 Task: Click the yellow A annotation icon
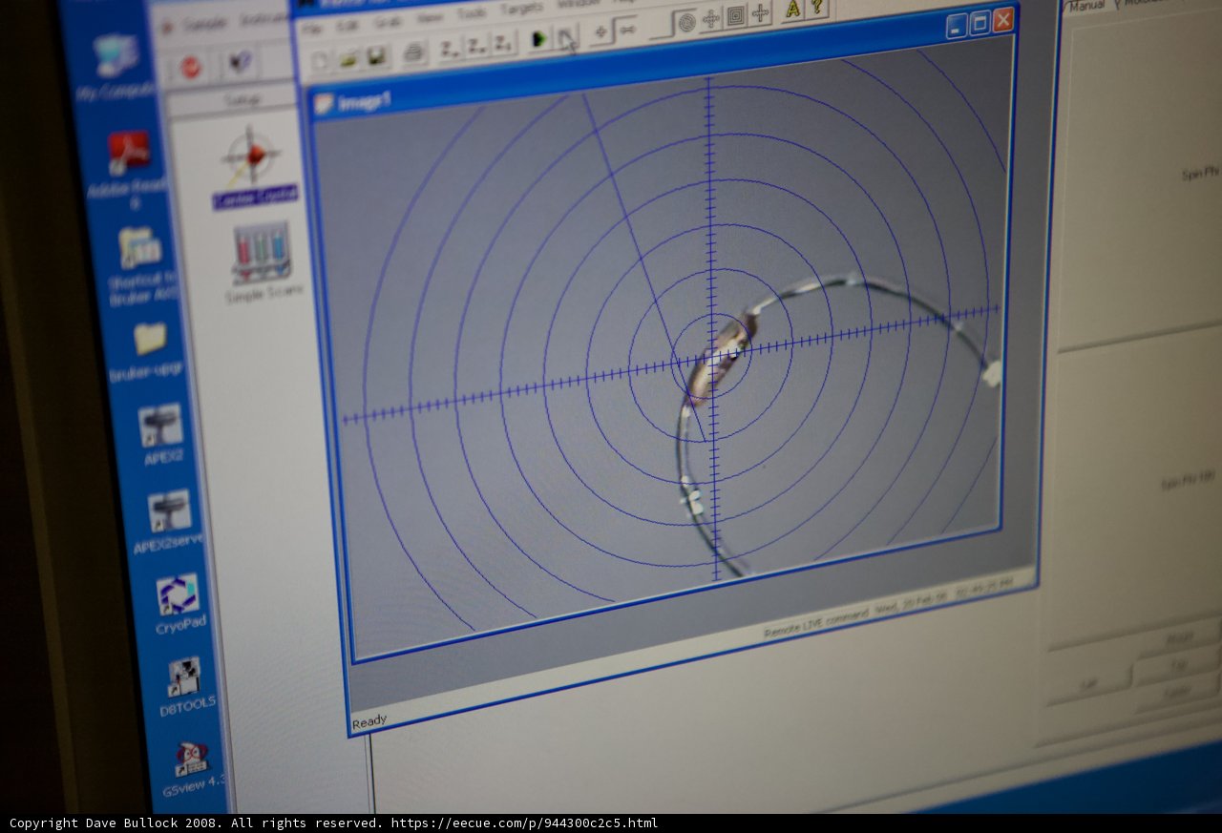point(792,10)
